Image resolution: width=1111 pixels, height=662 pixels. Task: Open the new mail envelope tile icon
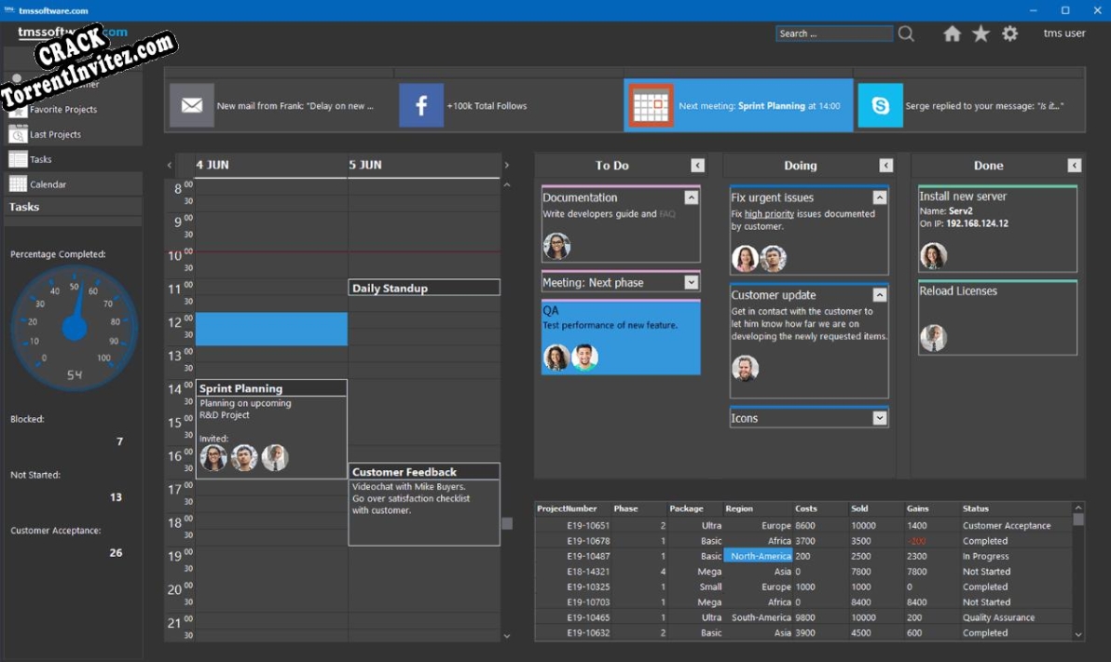point(192,106)
